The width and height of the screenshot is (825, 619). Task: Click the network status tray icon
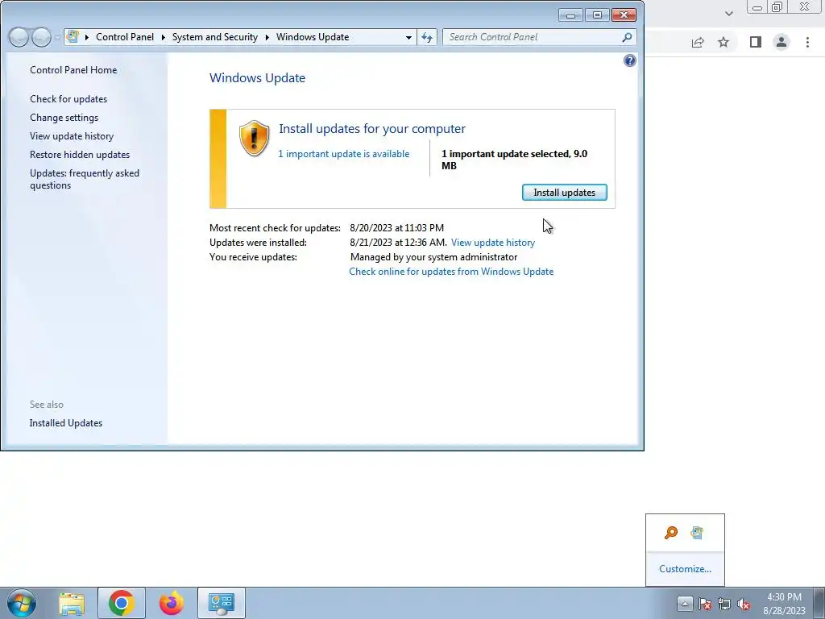(724, 604)
